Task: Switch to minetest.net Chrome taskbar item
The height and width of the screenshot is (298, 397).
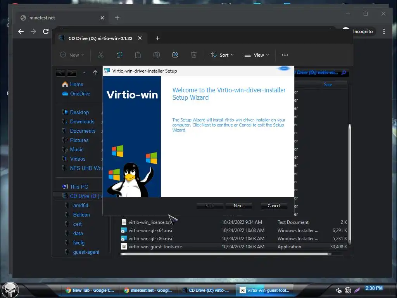Action: [x=148, y=290]
